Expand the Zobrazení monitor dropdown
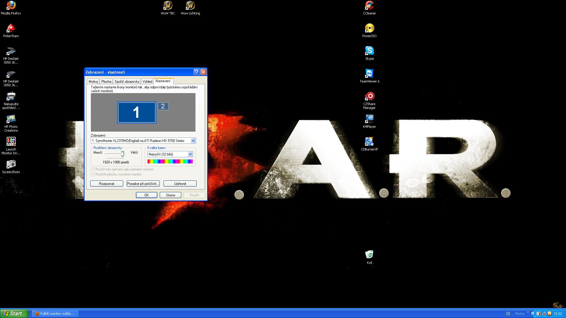The width and height of the screenshot is (566, 318). (x=193, y=141)
